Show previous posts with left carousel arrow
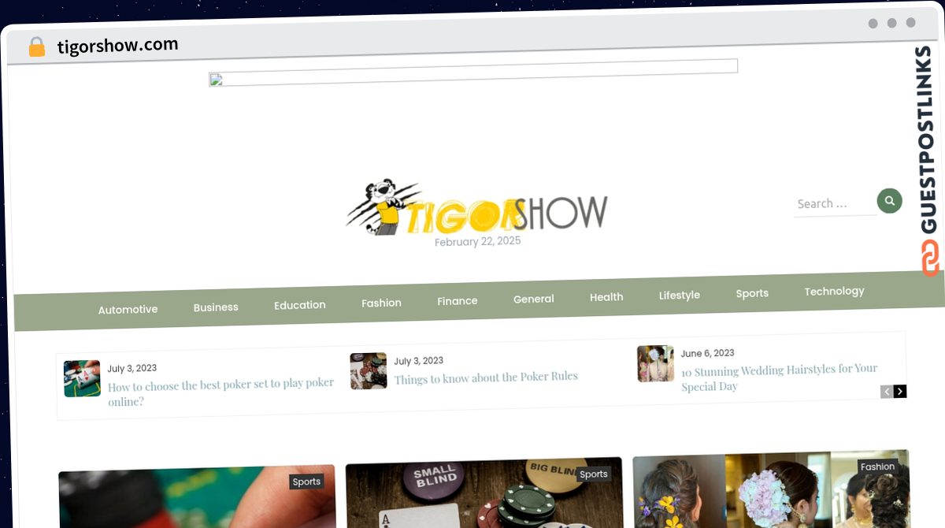This screenshot has width=945, height=528. 887,392
